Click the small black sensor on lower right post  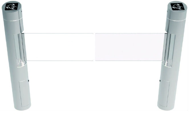pos(160,80)
